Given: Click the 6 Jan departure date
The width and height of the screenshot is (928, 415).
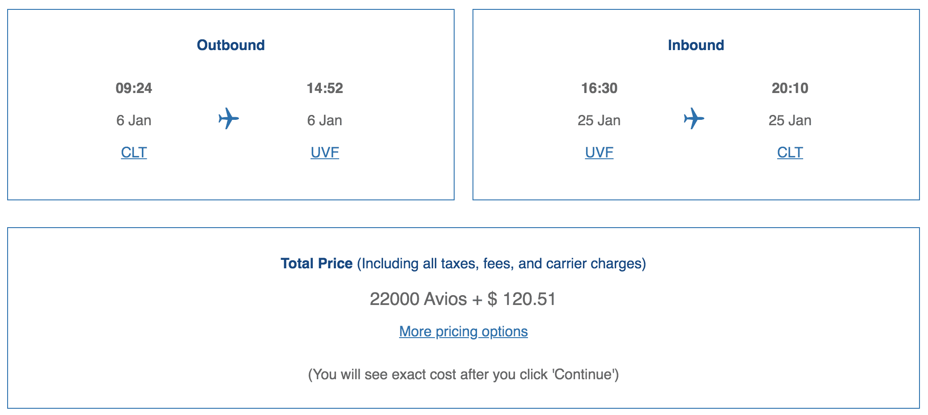Looking at the screenshot, I should (133, 120).
